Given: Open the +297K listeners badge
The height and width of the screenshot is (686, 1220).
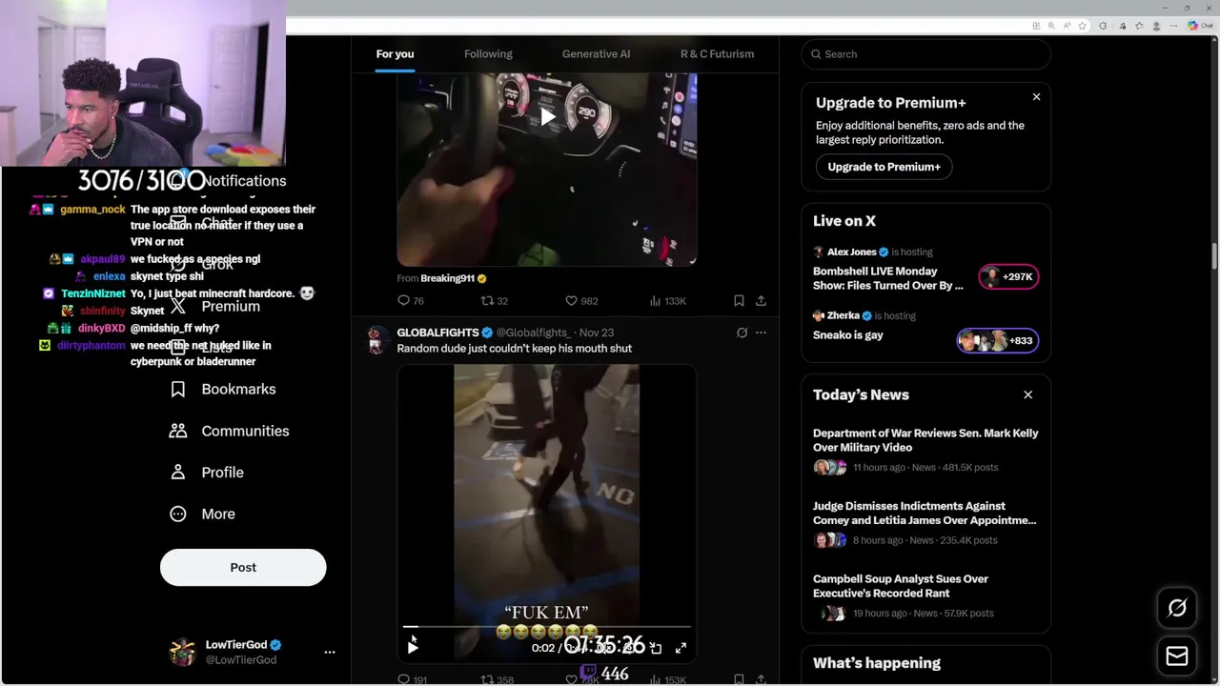Looking at the screenshot, I should click(x=1008, y=277).
